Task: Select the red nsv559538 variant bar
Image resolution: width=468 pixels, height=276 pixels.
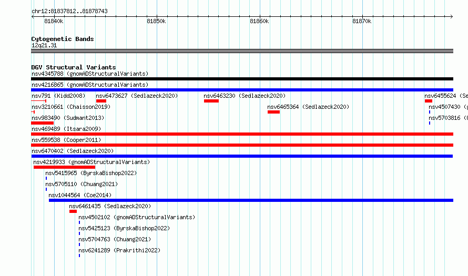Action: click(242, 145)
